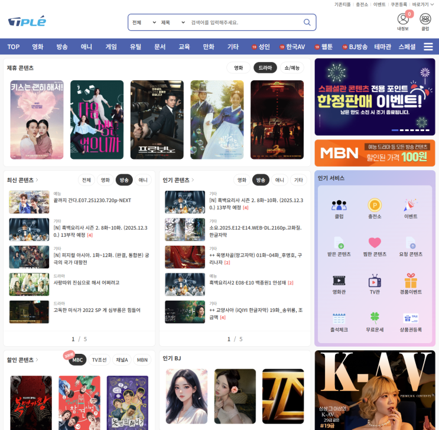Select 애니 filter in 최신 콘텐츠
The height and width of the screenshot is (430, 439).
tap(143, 180)
